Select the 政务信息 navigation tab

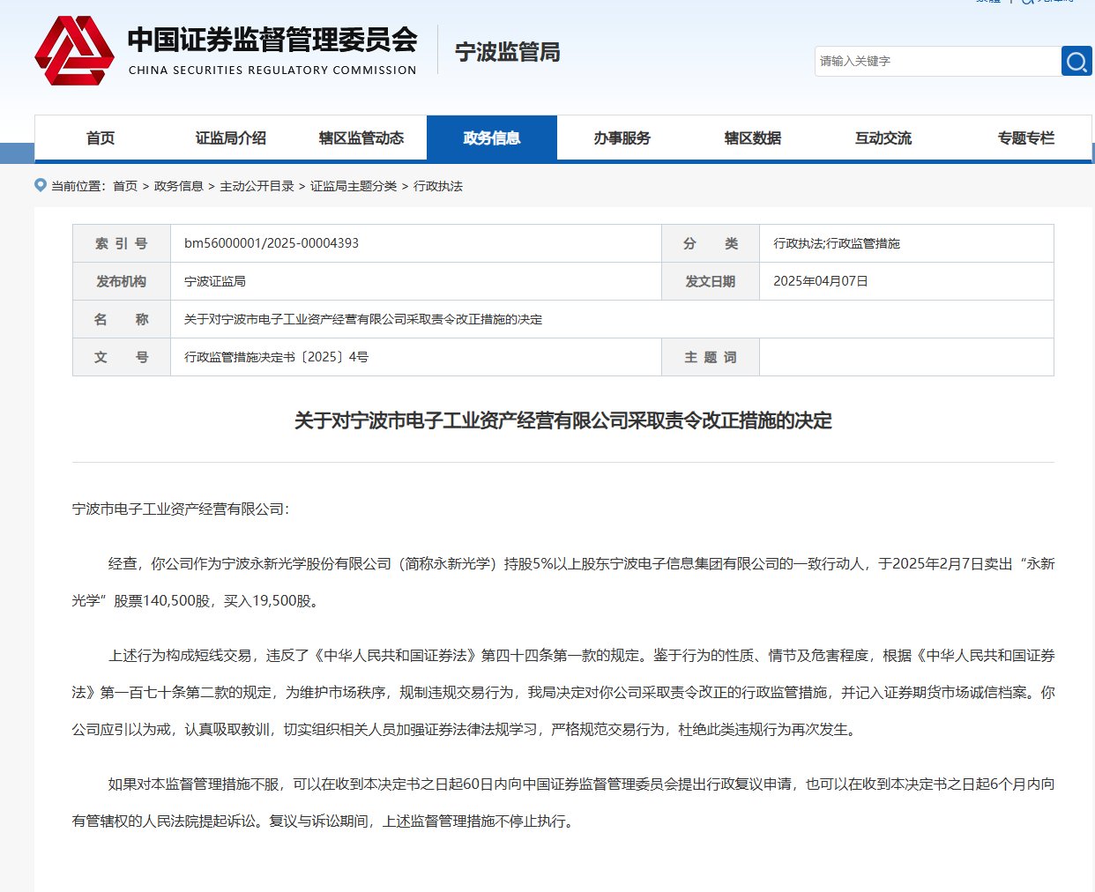(491, 138)
